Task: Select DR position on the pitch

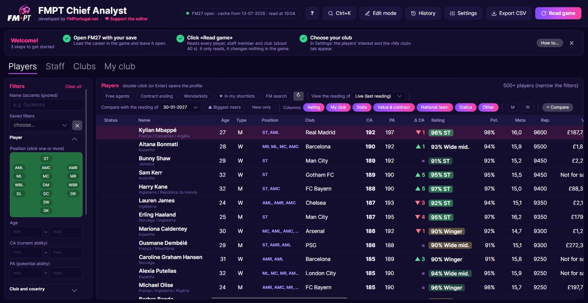Action: tap(73, 194)
